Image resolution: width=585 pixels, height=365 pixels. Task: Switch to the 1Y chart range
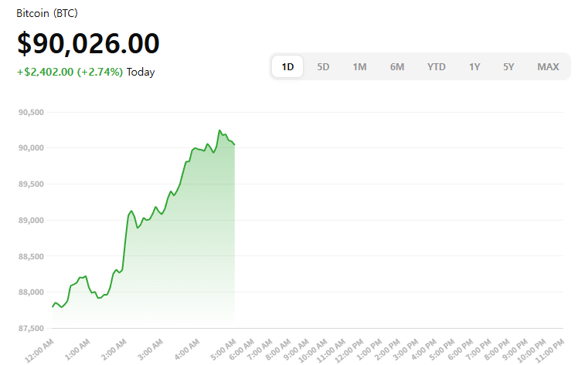coord(474,66)
